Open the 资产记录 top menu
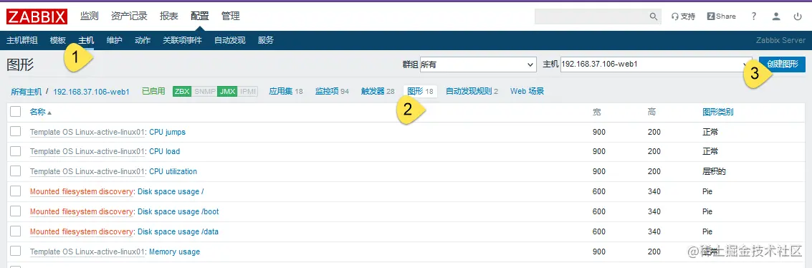Viewport: 812px width, 268px height. point(129,16)
